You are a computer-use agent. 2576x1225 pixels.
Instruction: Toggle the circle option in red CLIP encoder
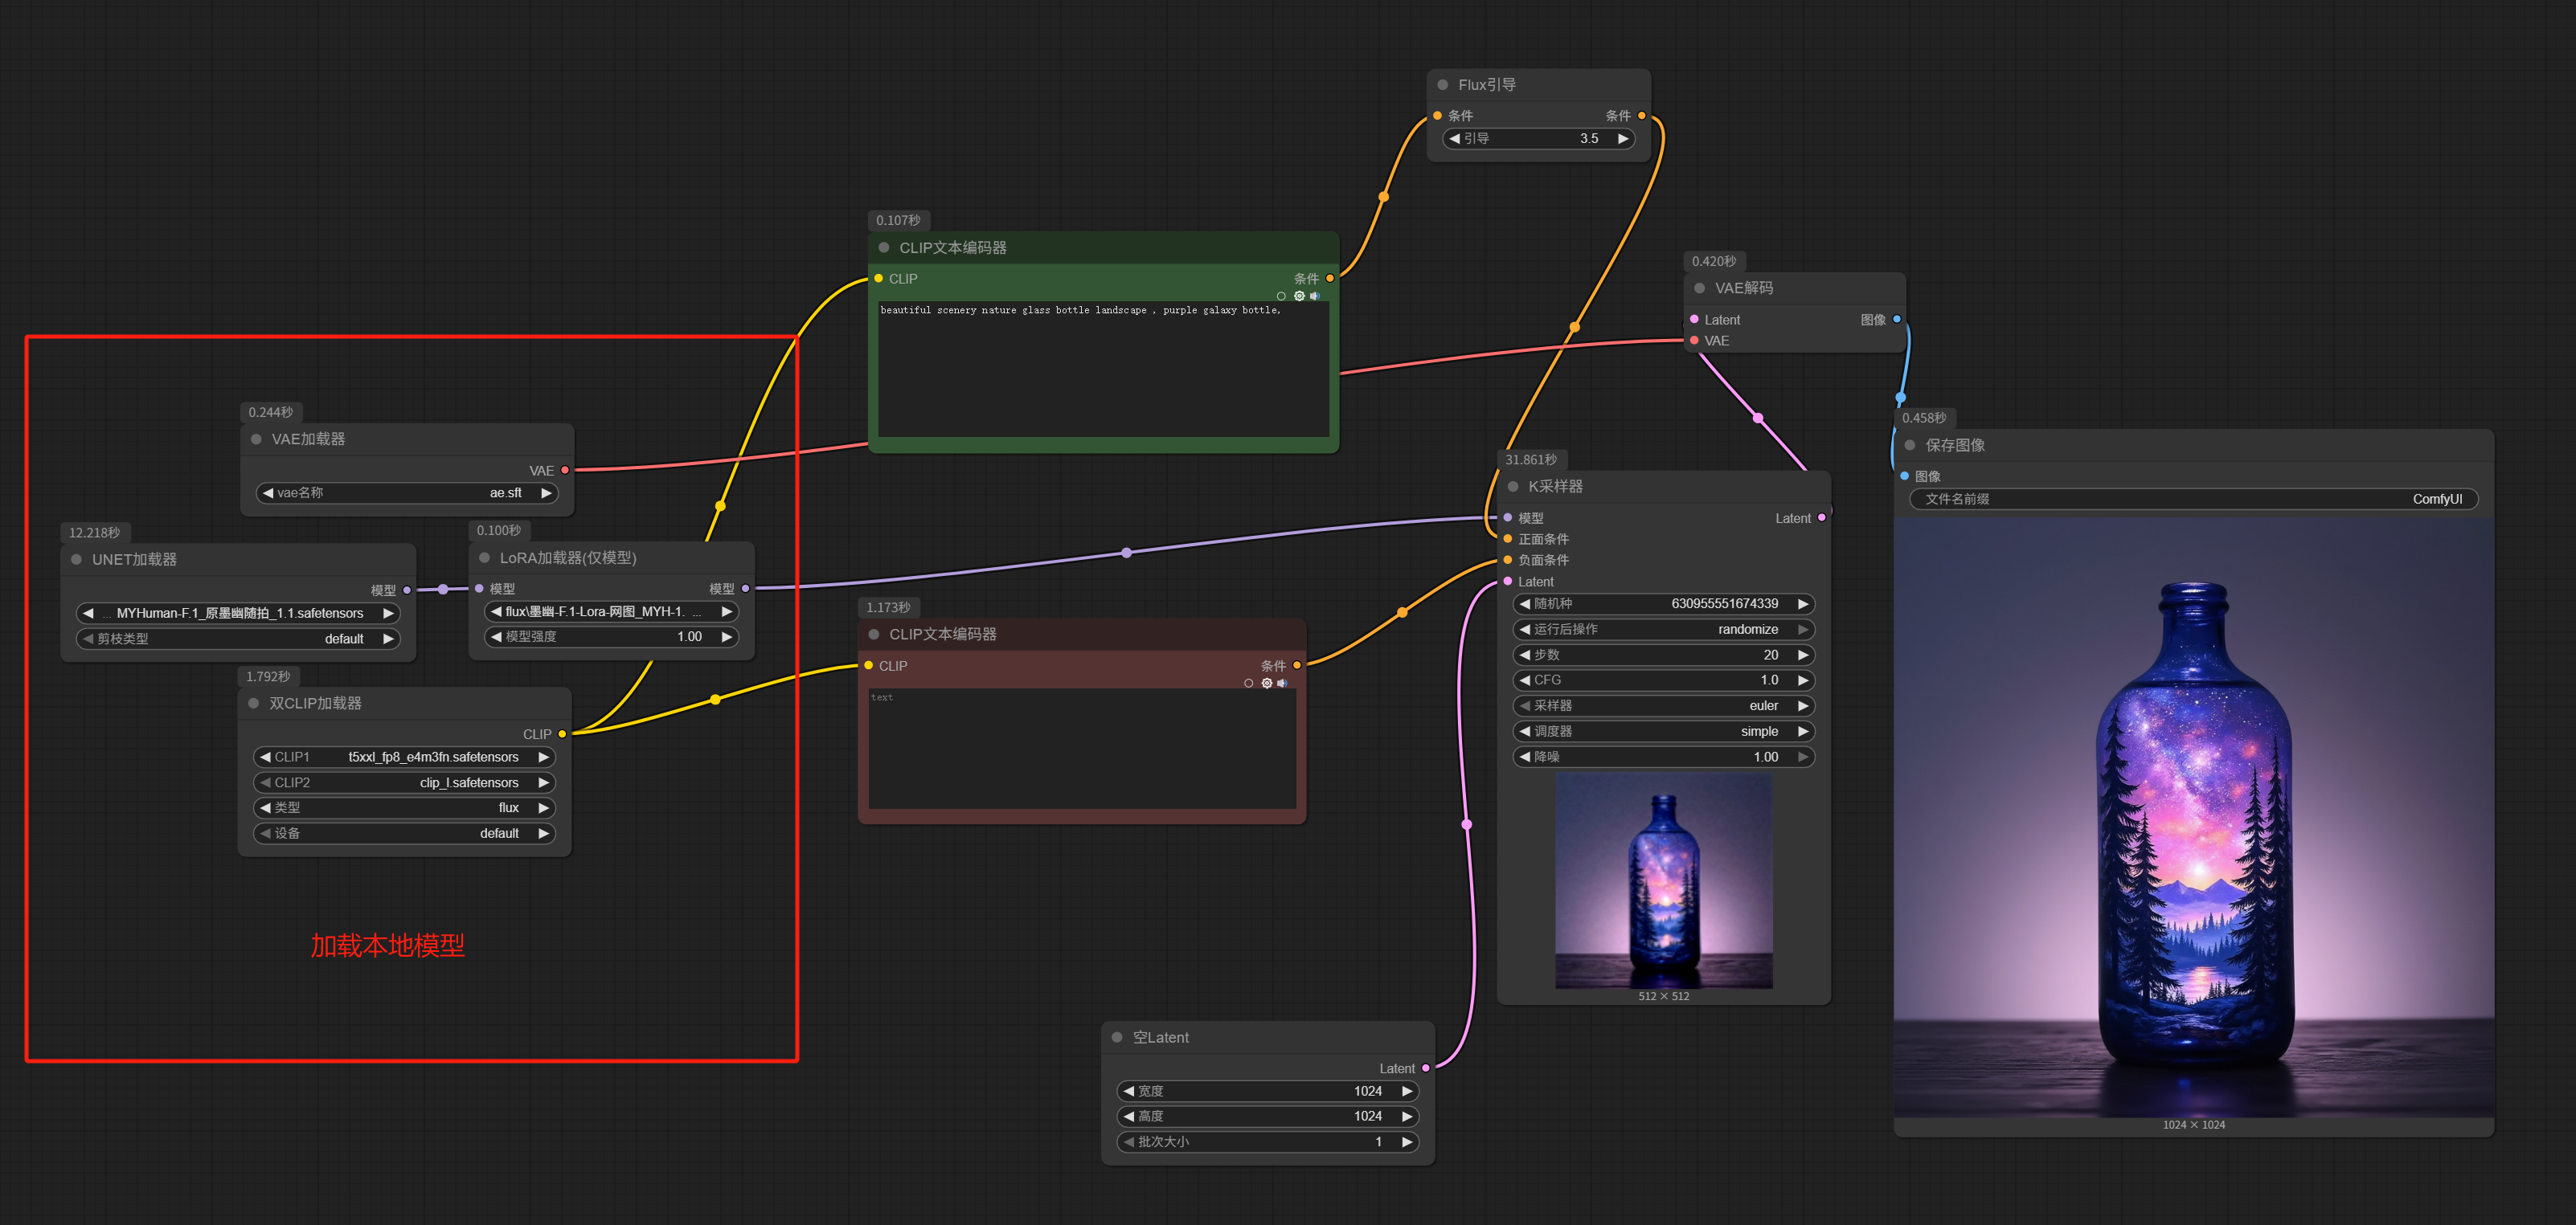pos(1248,684)
